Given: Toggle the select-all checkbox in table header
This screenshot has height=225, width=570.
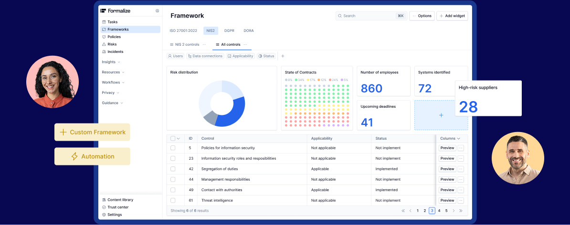Looking at the screenshot, I should (173, 138).
